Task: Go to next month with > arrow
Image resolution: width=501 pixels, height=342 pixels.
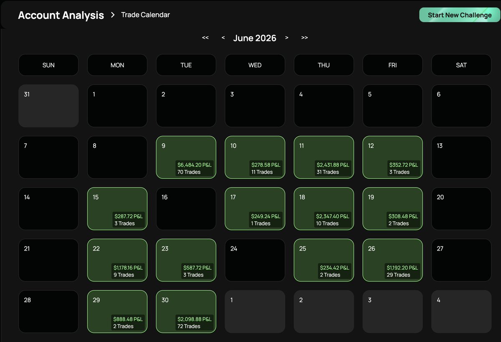Action: [x=287, y=38]
